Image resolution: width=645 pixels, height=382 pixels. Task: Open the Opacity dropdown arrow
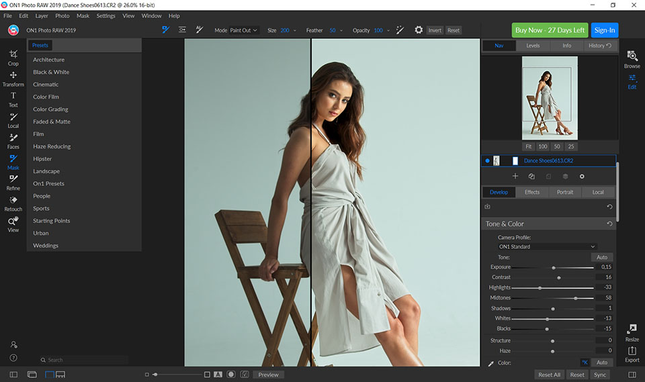pos(388,30)
